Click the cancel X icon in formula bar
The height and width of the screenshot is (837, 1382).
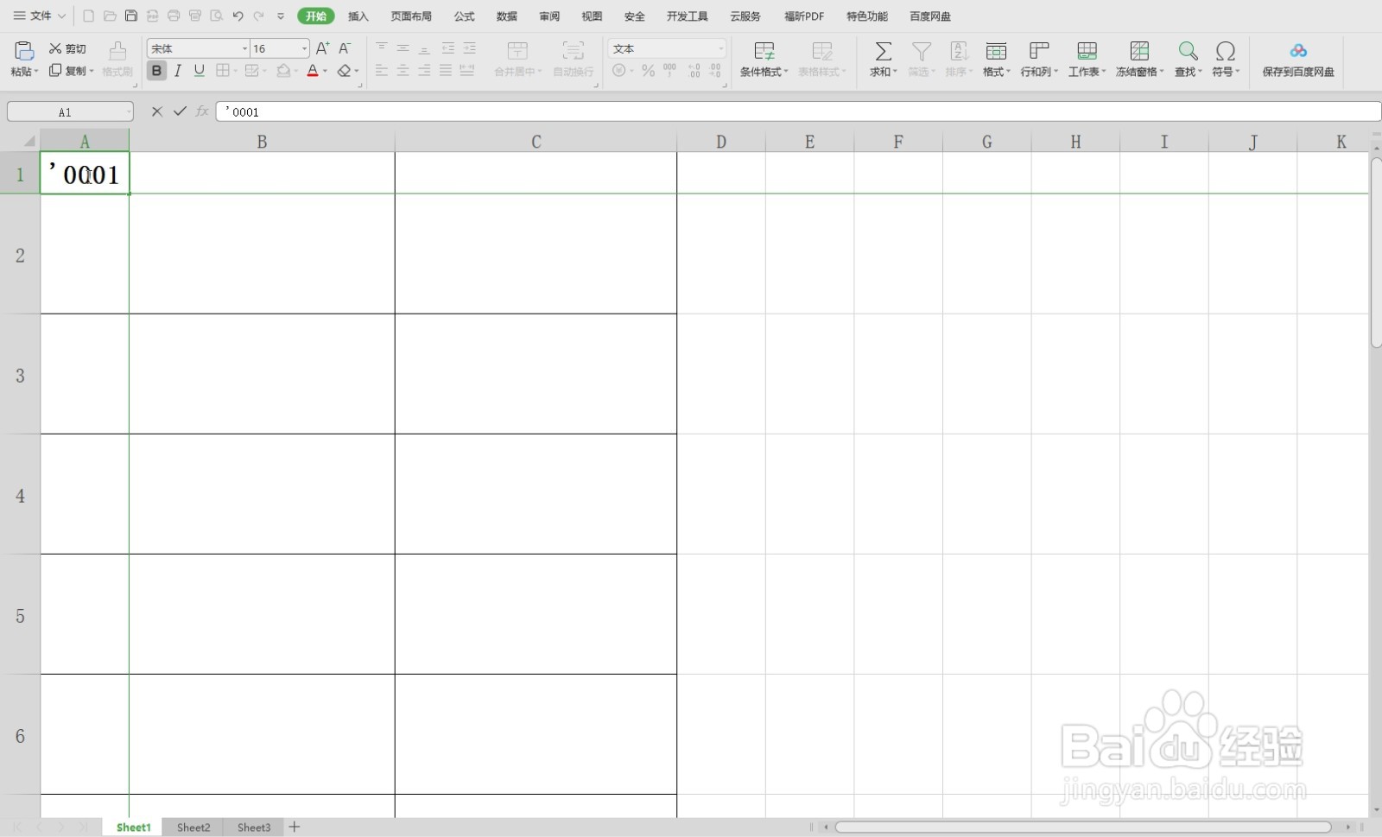(157, 111)
